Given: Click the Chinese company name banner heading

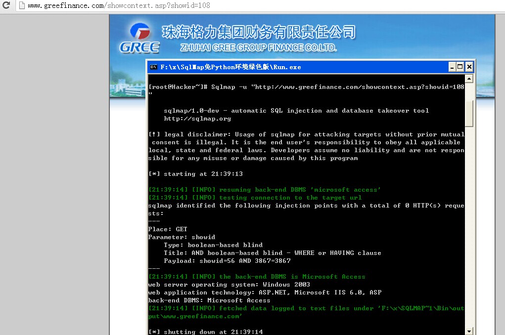Looking at the screenshot, I should (259, 32).
